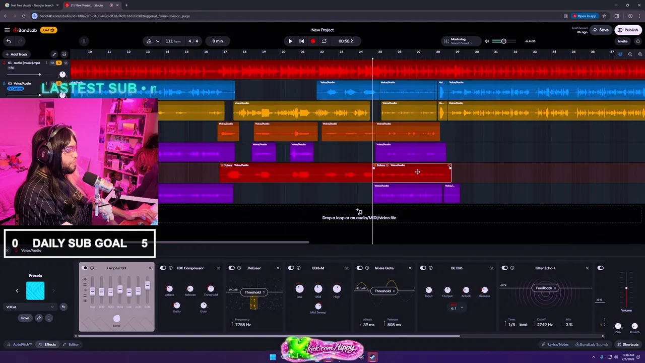The height and width of the screenshot is (363, 645).
Task: Open the metronome settings dropdown arrow
Action: point(158,41)
